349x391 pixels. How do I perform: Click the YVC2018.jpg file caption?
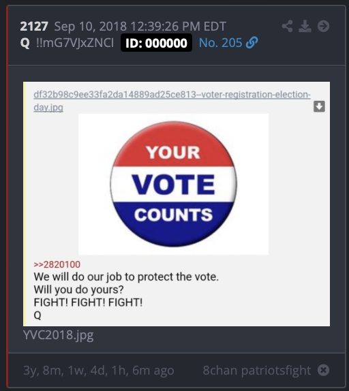tap(59, 335)
